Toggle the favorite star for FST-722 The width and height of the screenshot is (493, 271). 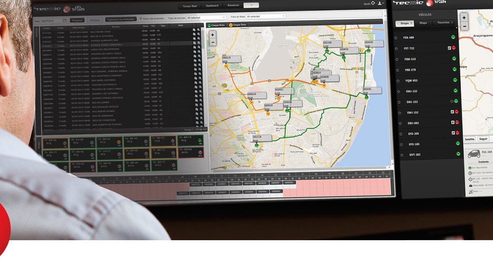click(396, 48)
